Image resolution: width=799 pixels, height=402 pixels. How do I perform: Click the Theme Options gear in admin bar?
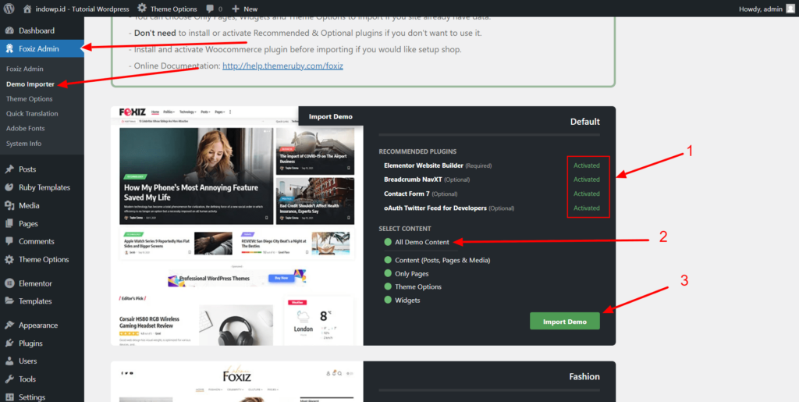tap(142, 9)
